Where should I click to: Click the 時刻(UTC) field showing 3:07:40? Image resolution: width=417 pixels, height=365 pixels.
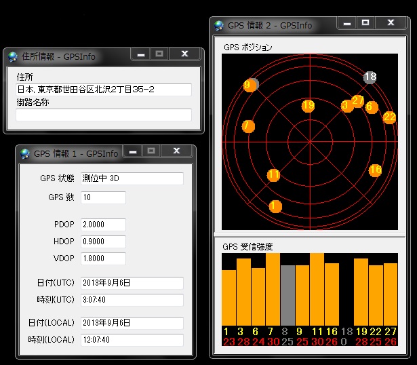(x=132, y=300)
